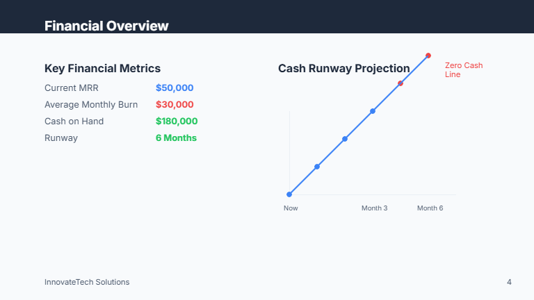The height and width of the screenshot is (300, 534).
Task: Select the 6 Months runway value
Action: pyautogui.click(x=176, y=137)
